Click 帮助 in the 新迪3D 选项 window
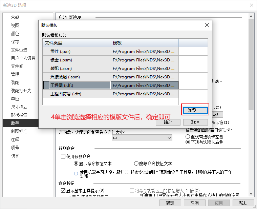This screenshot has height=209, width=257. click(x=243, y=203)
